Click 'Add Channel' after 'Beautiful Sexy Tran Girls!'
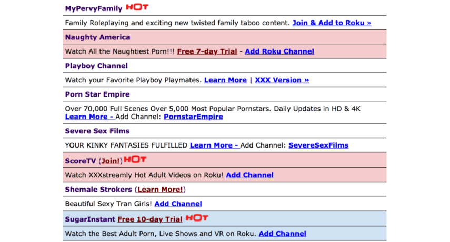Image resolution: width=450 pixels, height=242 pixels. (178, 204)
